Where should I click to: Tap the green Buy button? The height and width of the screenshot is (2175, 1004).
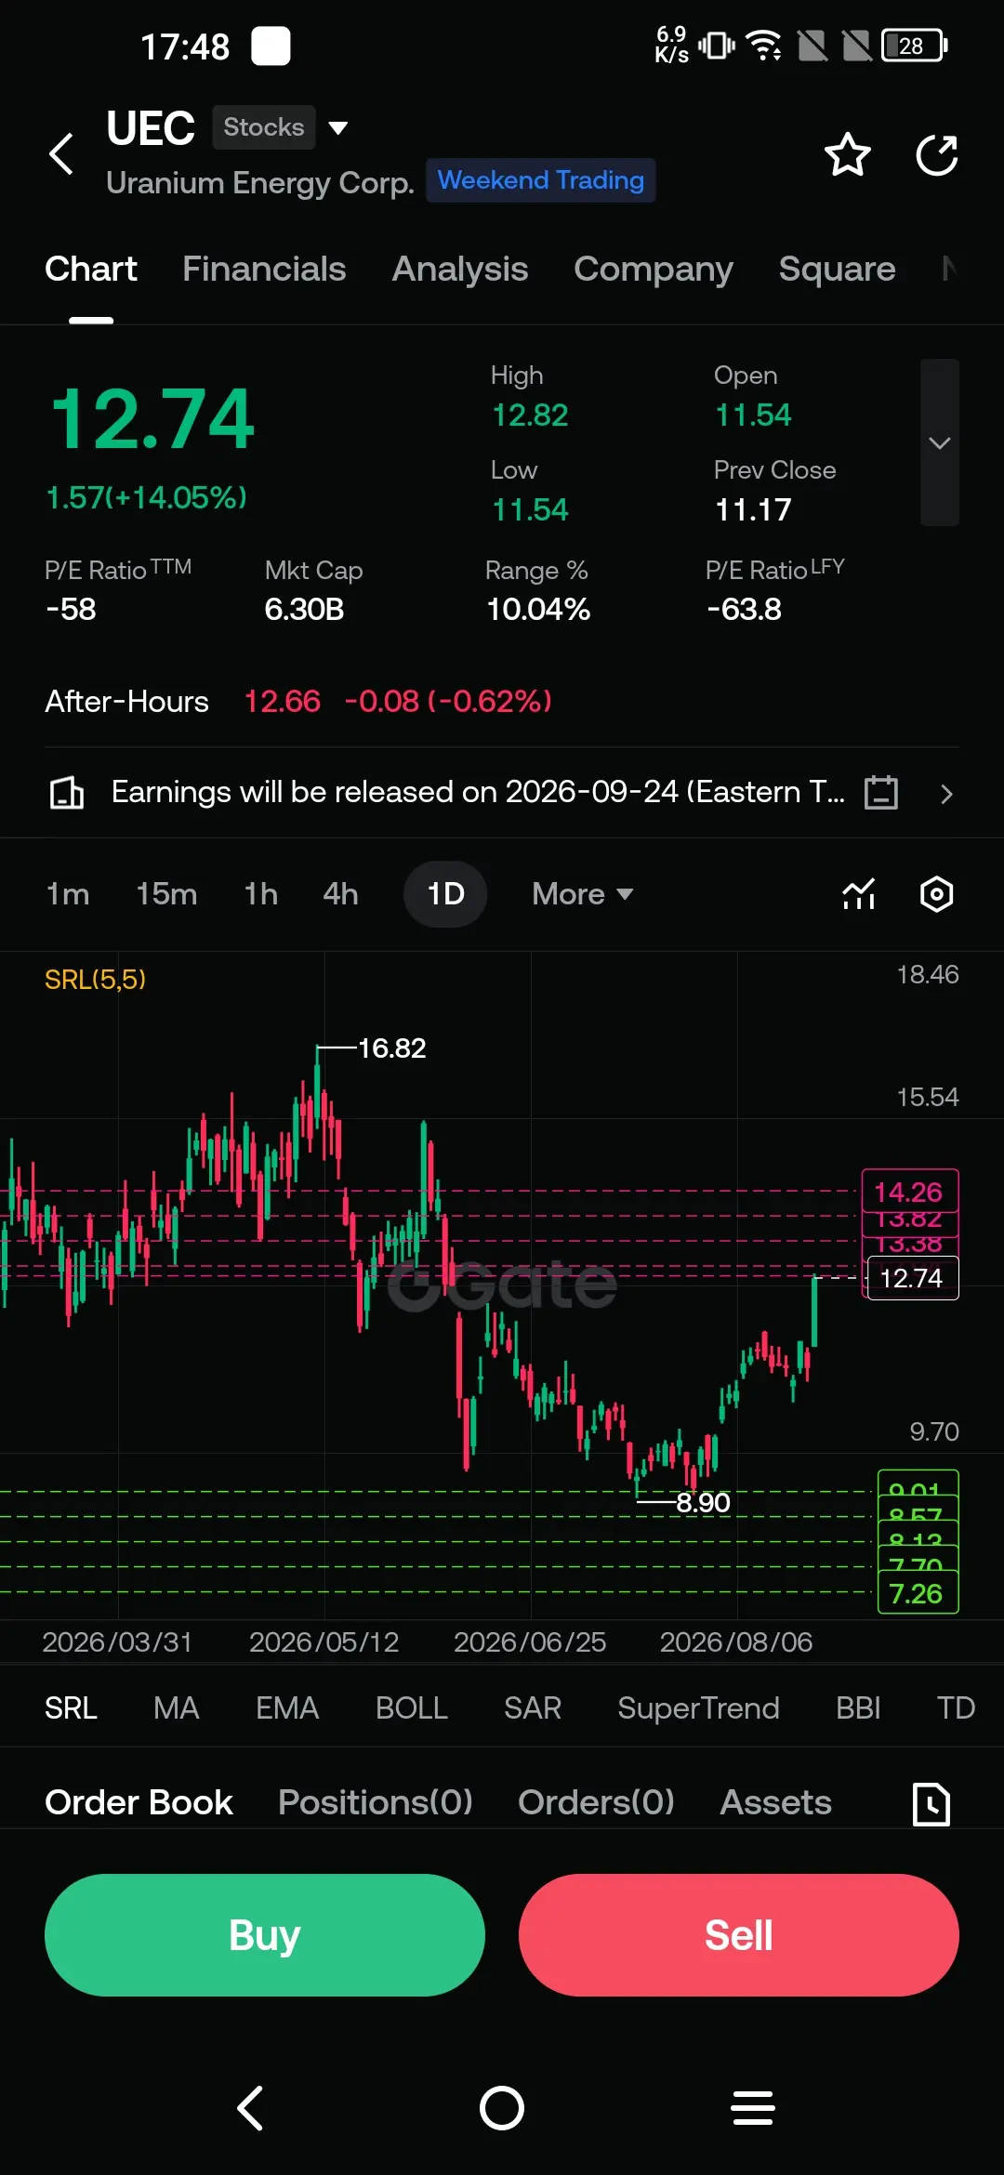coord(265,1935)
